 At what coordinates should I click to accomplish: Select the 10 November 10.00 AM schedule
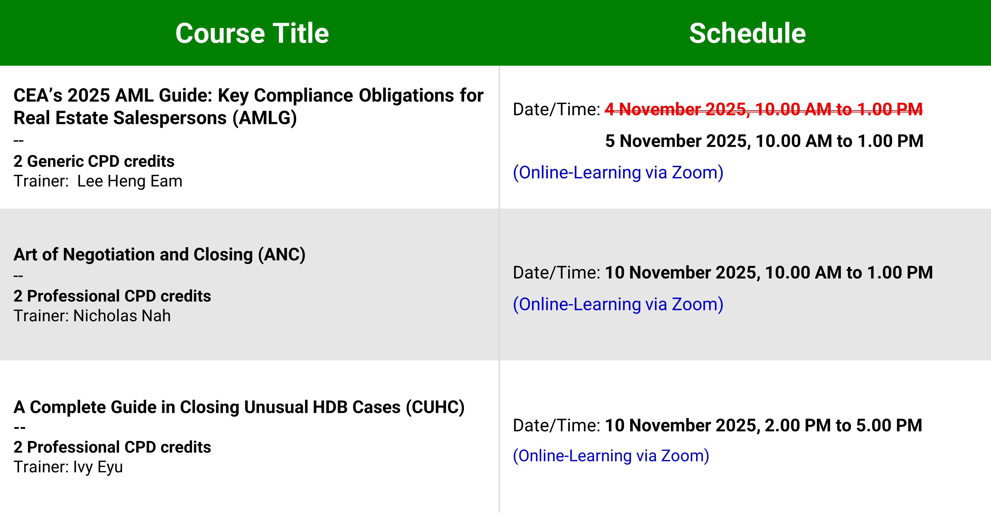tap(769, 272)
